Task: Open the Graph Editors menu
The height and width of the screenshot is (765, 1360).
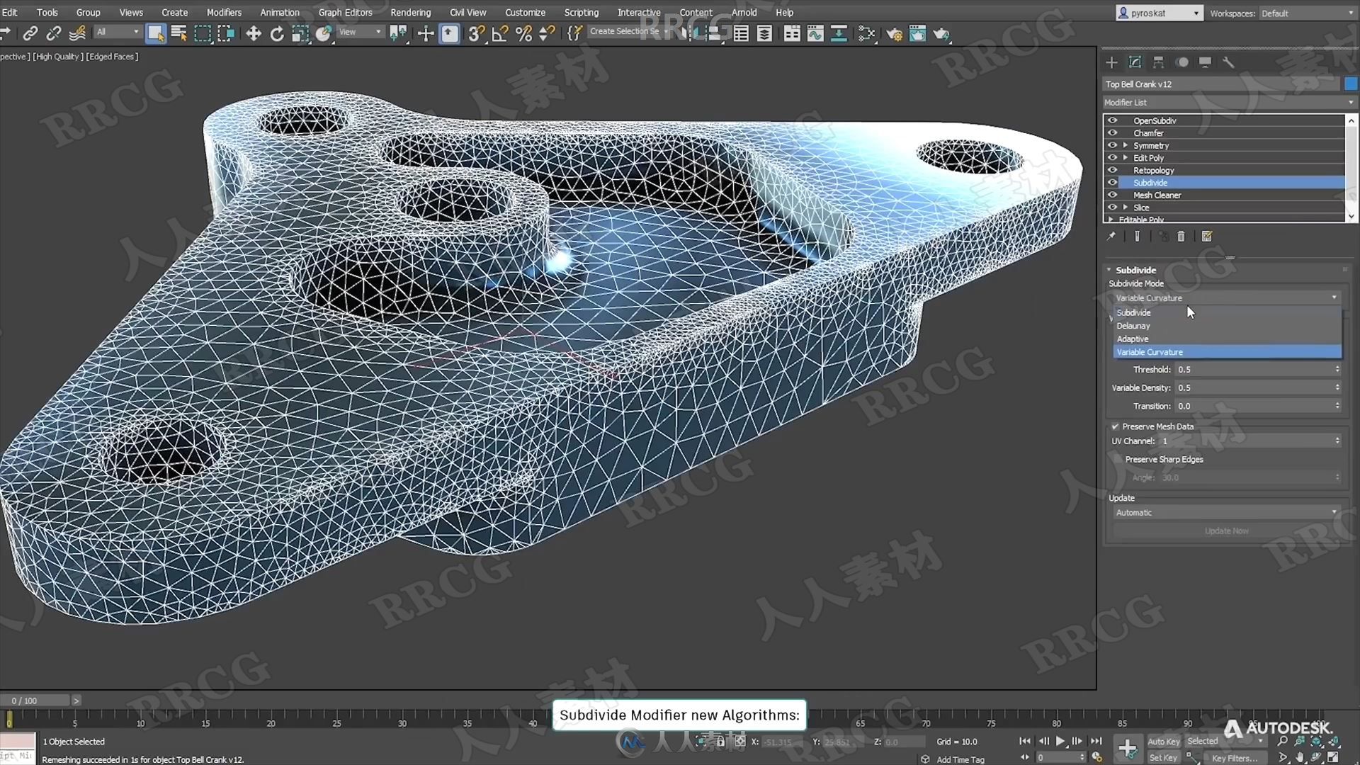Action: [x=346, y=11]
